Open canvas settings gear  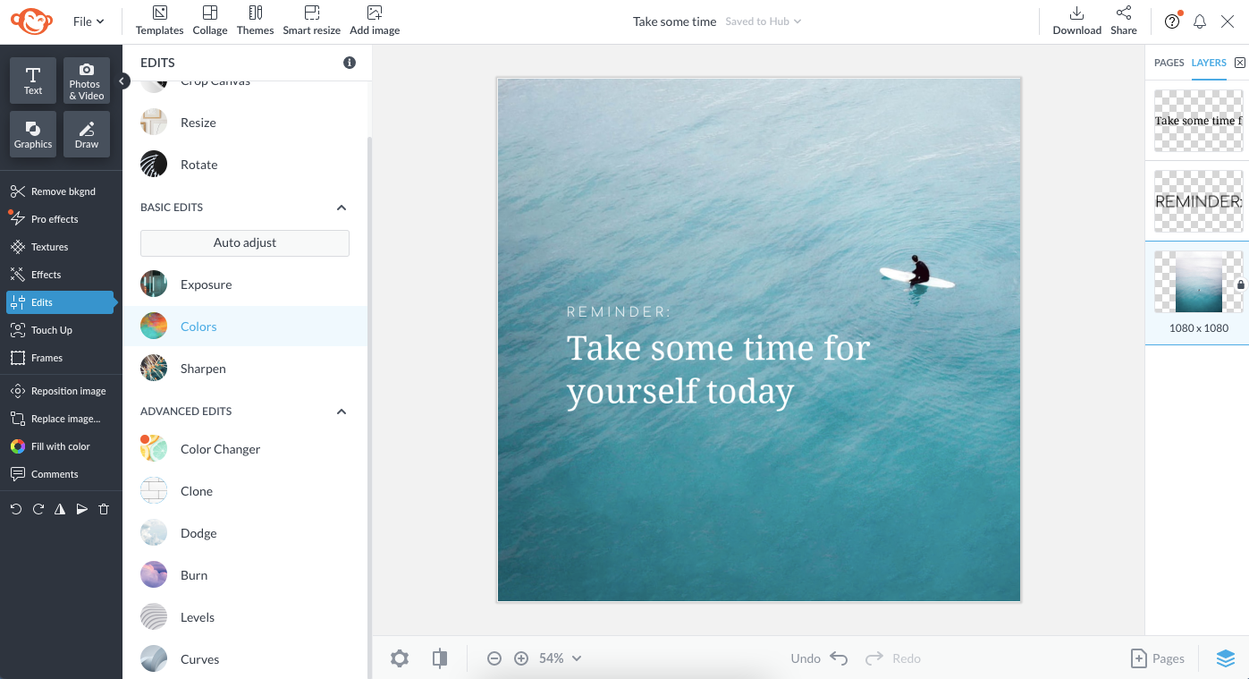400,658
